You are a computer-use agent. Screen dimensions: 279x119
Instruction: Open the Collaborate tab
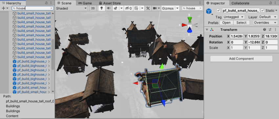[240, 3]
